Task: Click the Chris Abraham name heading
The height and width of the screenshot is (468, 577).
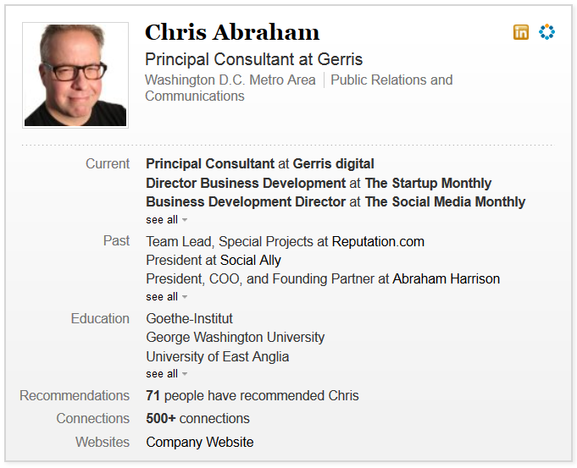Action: [232, 33]
